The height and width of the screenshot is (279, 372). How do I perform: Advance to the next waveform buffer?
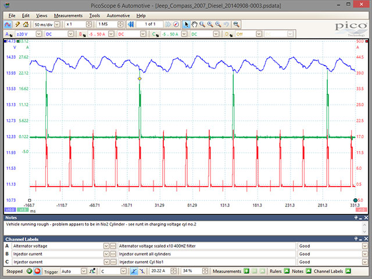pos(168,24)
